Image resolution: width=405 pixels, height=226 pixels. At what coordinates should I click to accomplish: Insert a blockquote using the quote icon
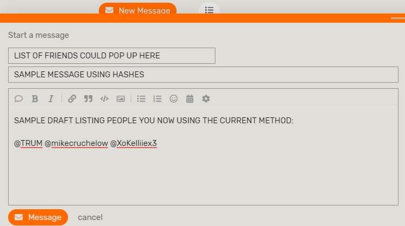[x=88, y=99]
